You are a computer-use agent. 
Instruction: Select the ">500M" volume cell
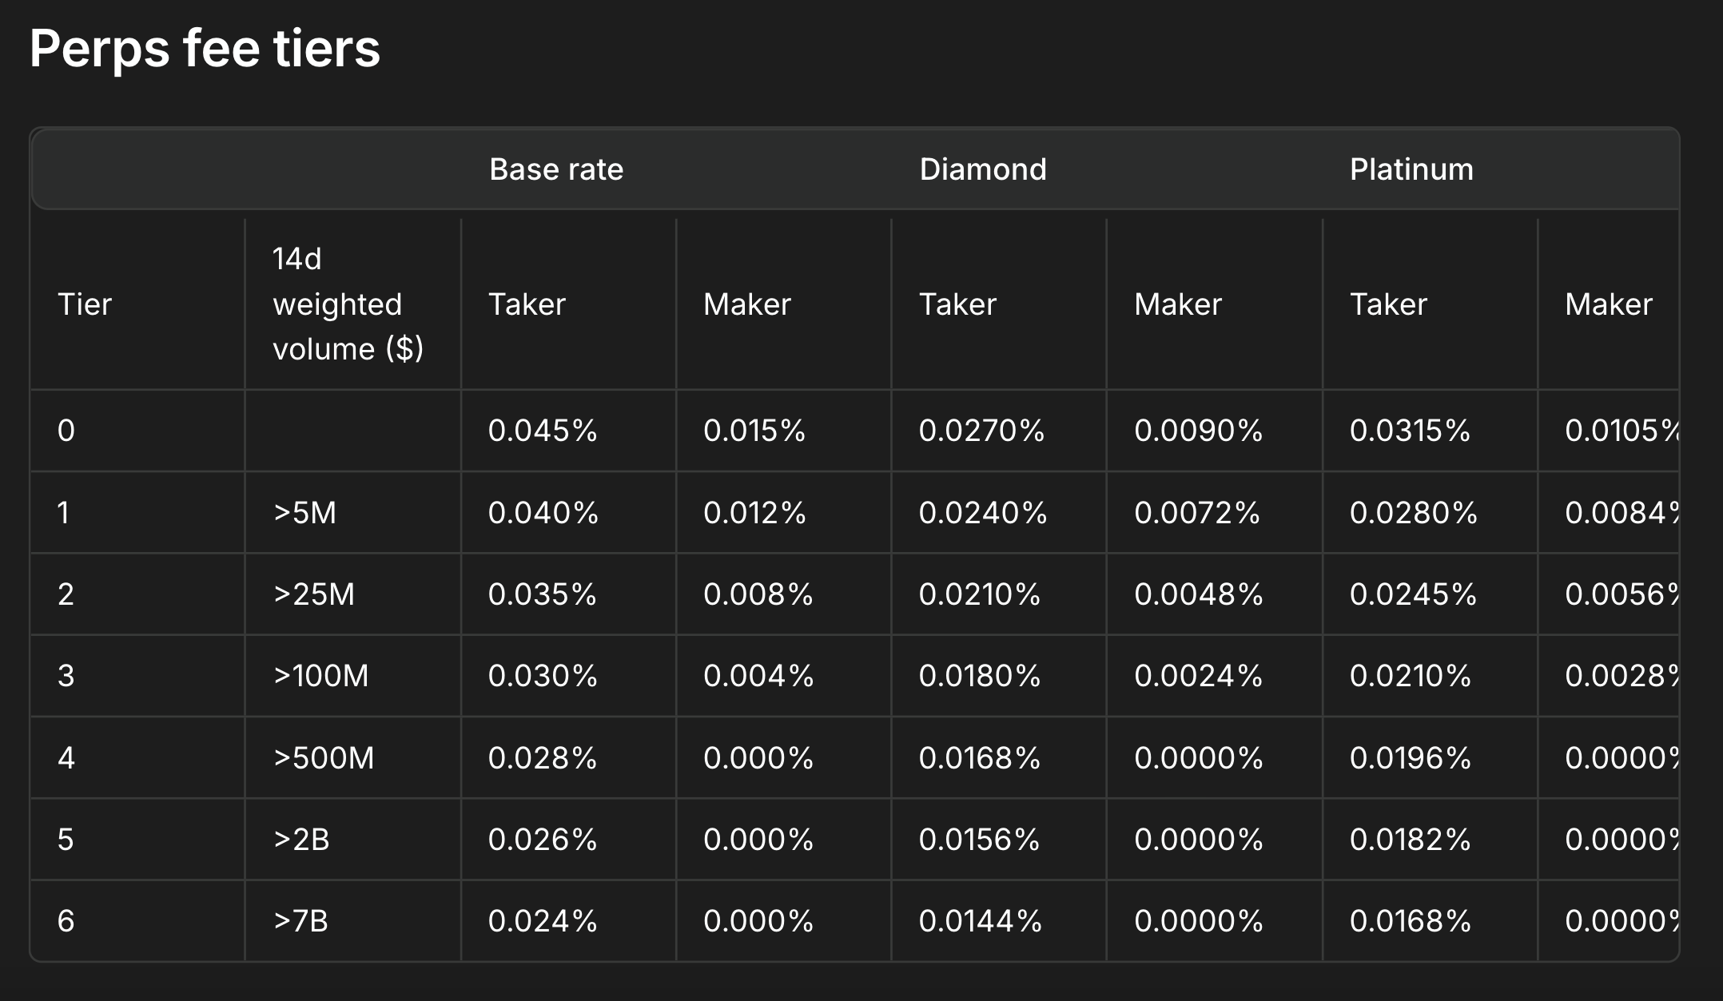pyautogui.click(x=324, y=758)
